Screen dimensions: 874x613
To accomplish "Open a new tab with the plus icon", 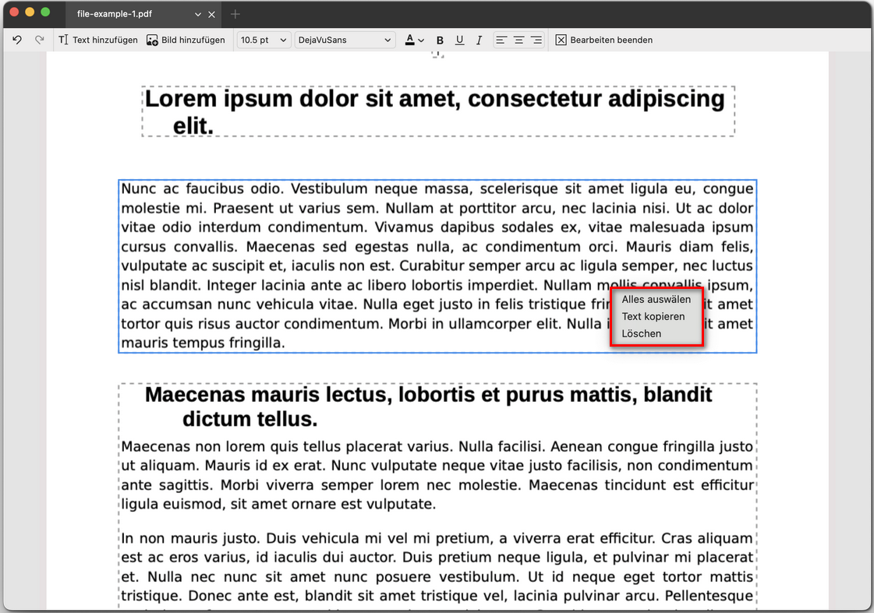I will (x=235, y=14).
